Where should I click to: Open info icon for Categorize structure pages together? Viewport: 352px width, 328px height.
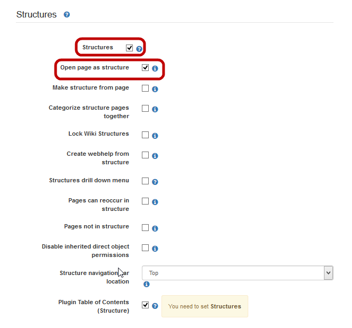[155, 109]
